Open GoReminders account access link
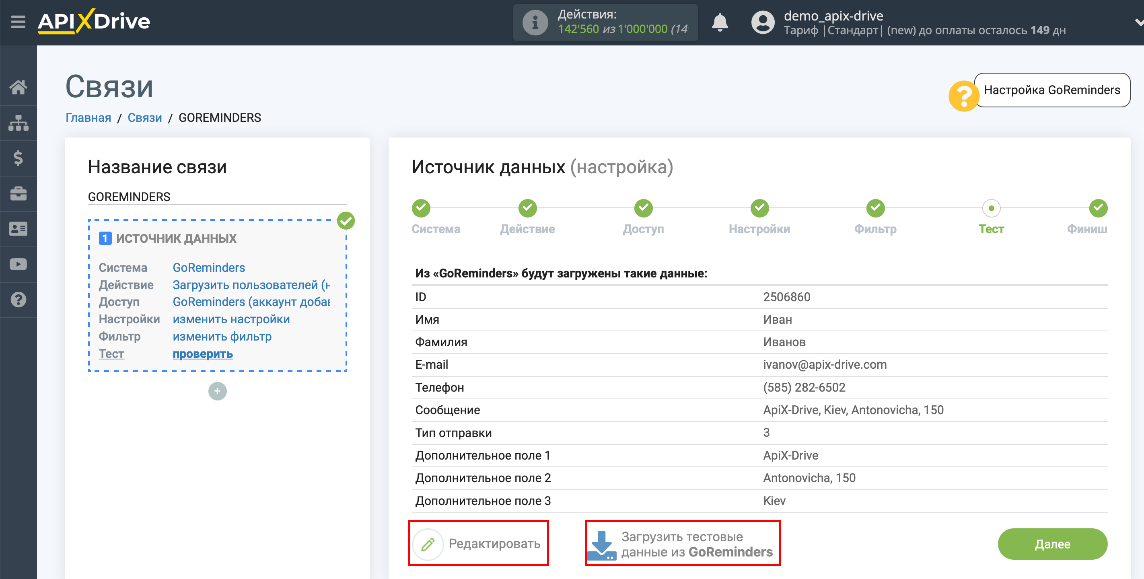 pos(251,302)
